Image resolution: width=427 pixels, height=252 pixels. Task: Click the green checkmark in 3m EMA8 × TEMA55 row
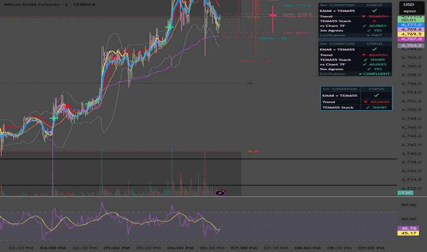tap(374, 49)
